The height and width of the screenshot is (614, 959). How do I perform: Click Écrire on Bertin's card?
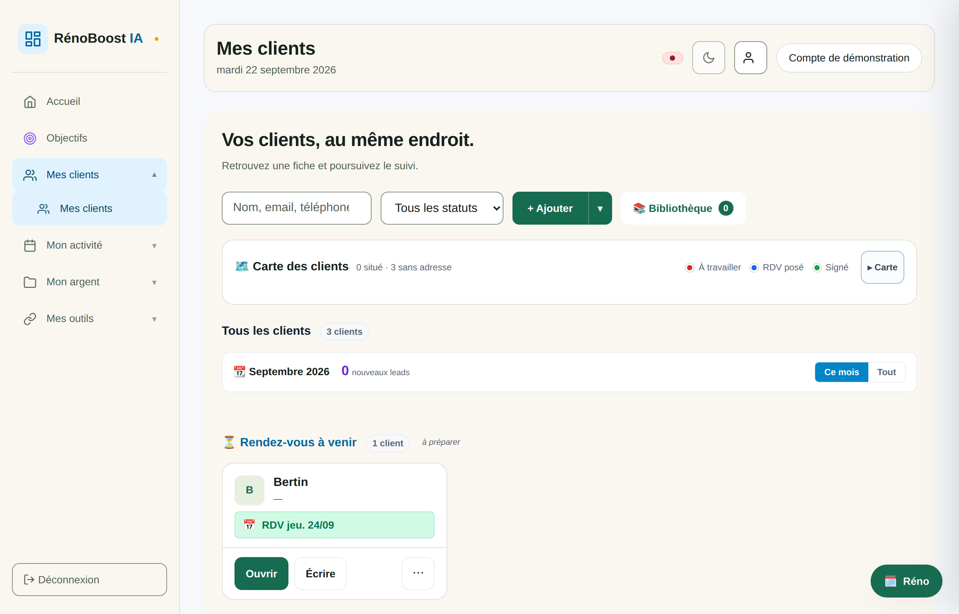(320, 573)
